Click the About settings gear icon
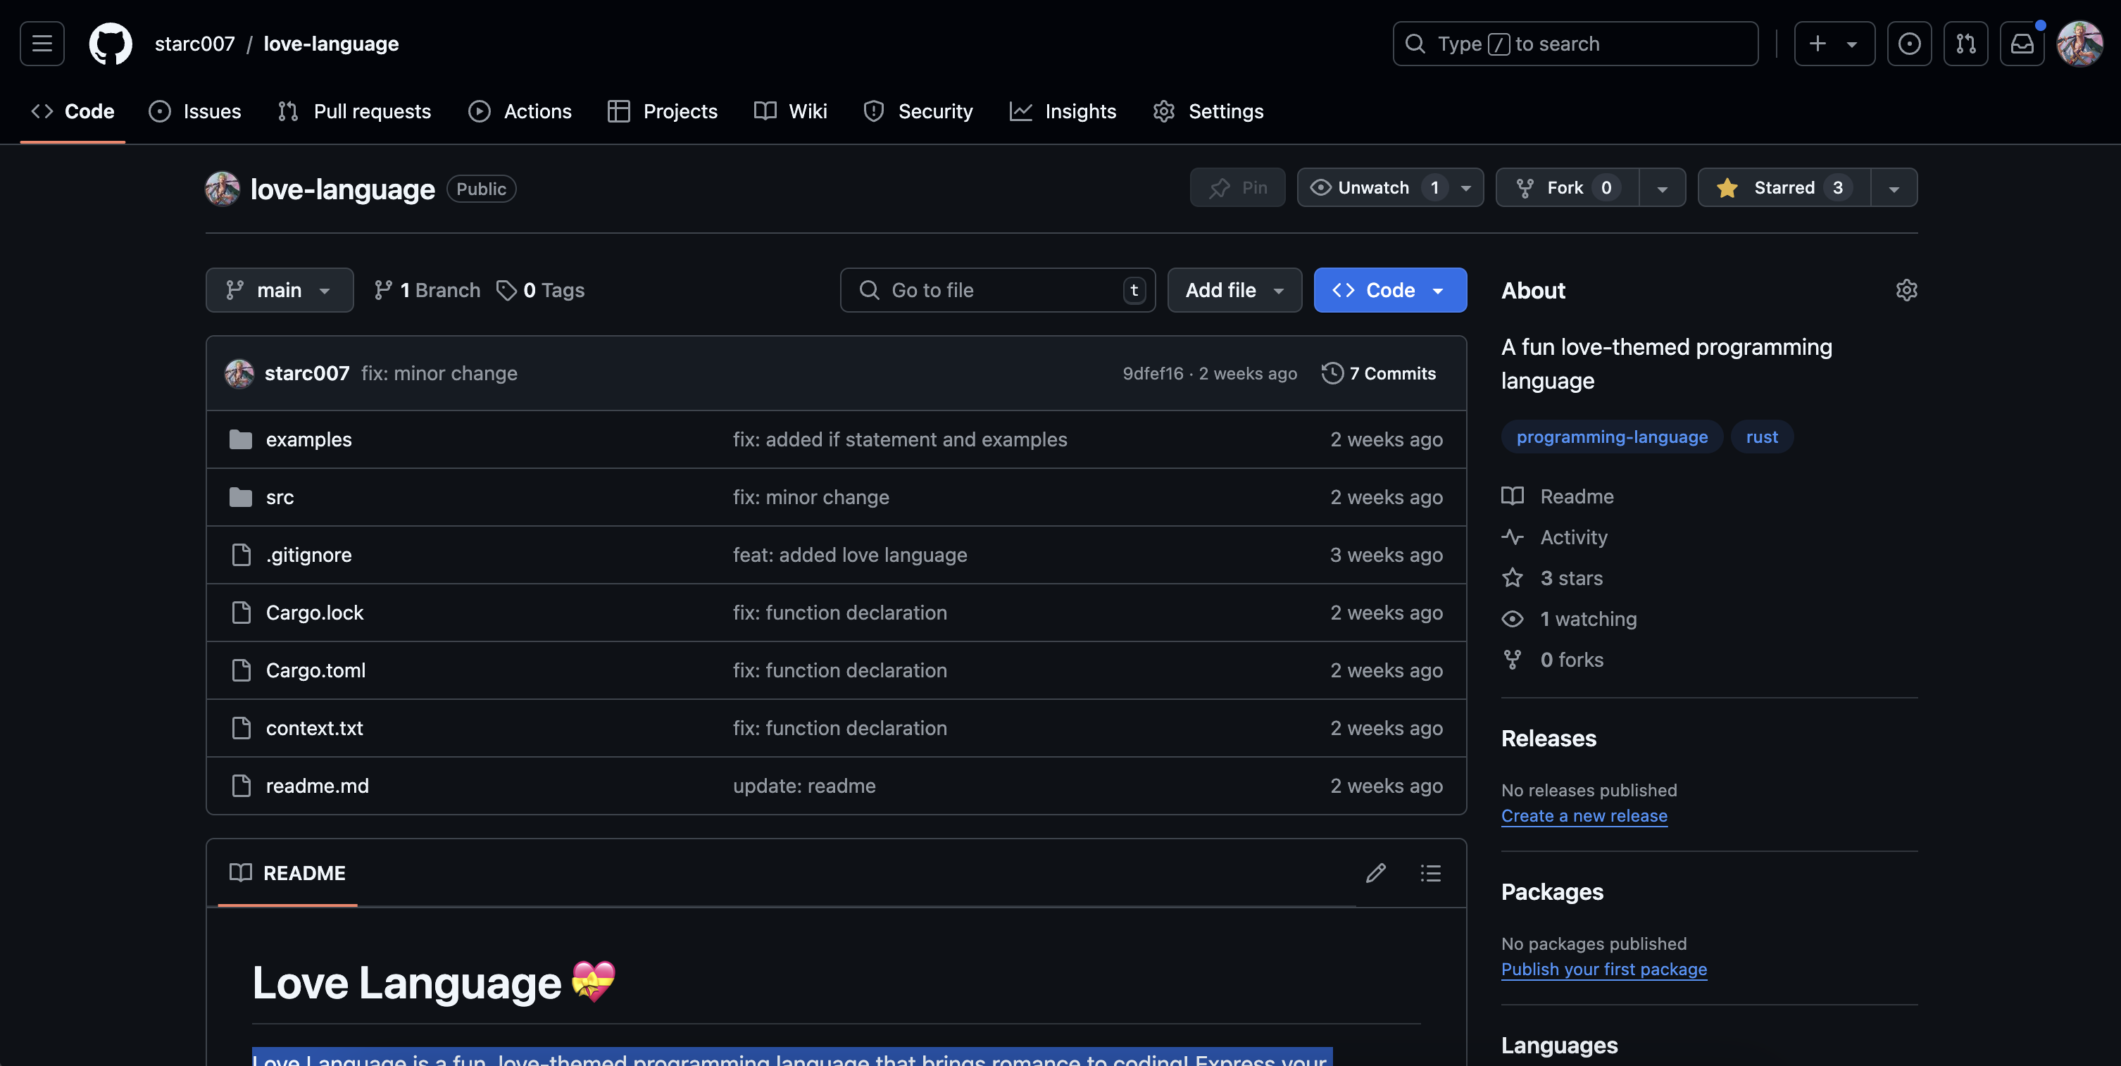 click(1906, 290)
